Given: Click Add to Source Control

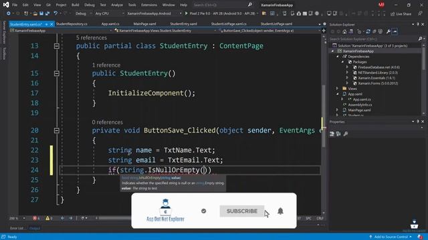Looking at the screenshot, I should tap(391, 237).
